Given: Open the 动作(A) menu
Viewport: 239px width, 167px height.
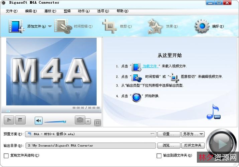Looking at the screenshot, I should click(x=84, y=11).
